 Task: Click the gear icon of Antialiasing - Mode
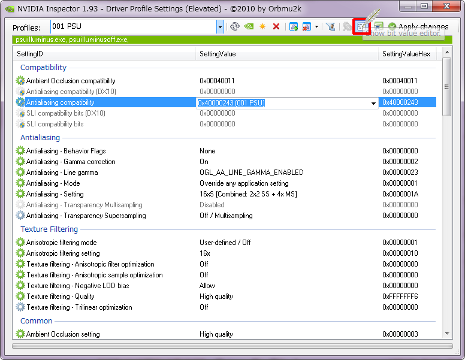pos(20,183)
